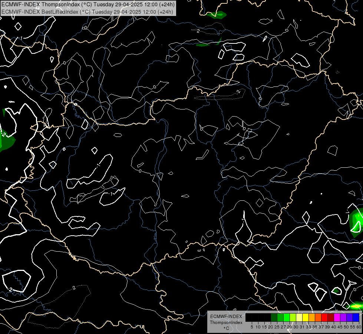Select the bright green legend swatch for 27-29
The width and height of the screenshot is (363, 334).
point(287,317)
